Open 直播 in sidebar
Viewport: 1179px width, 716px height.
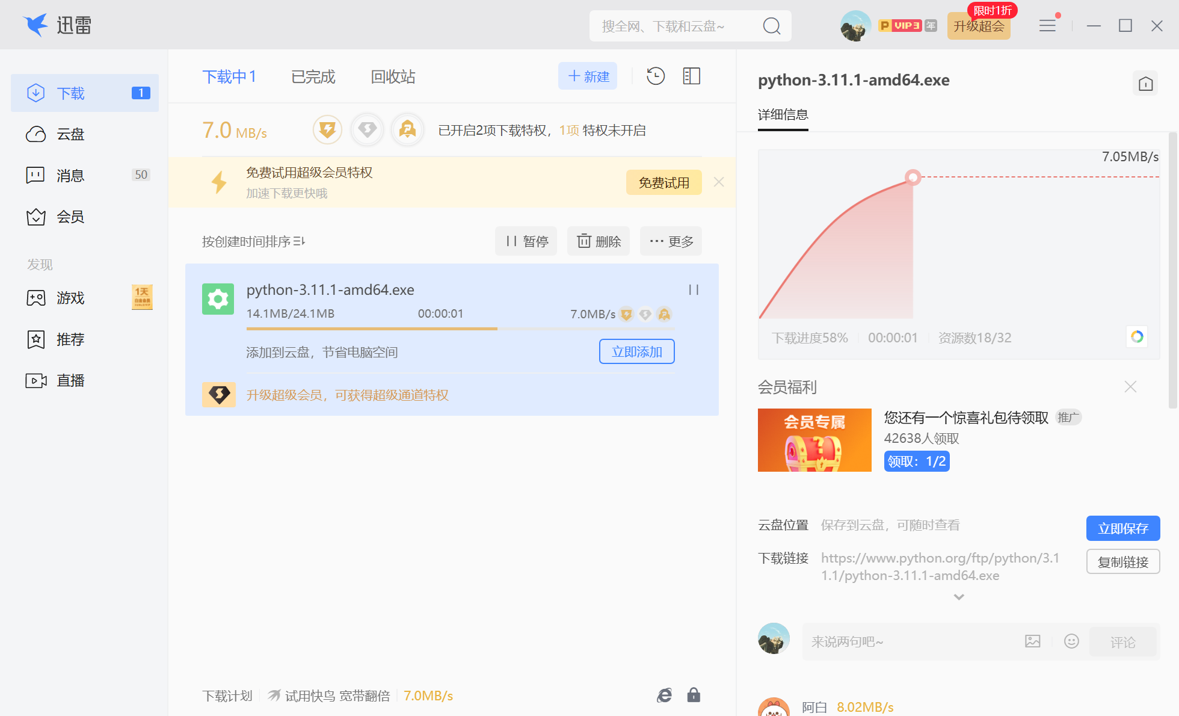85,380
